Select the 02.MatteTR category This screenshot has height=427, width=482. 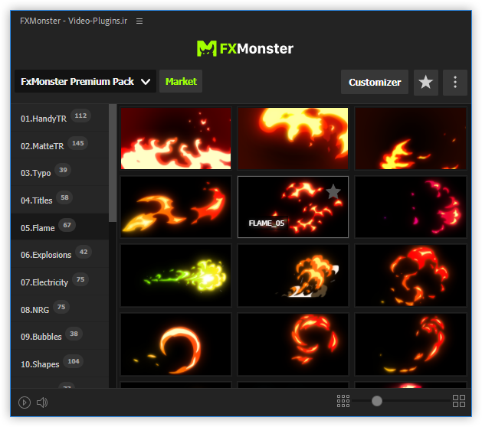click(60, 145)
